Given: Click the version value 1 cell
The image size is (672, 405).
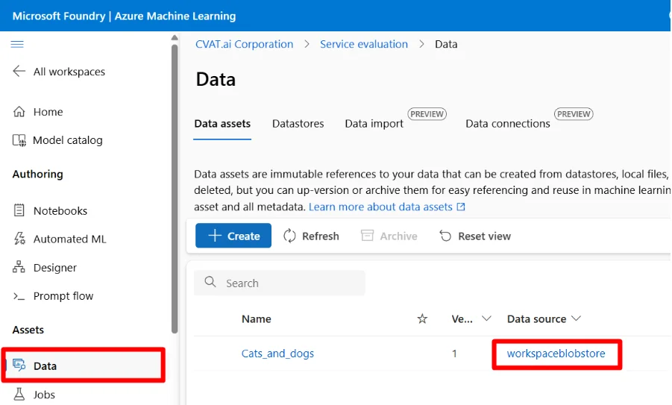Looking at the screenshot, I should 454,354.
